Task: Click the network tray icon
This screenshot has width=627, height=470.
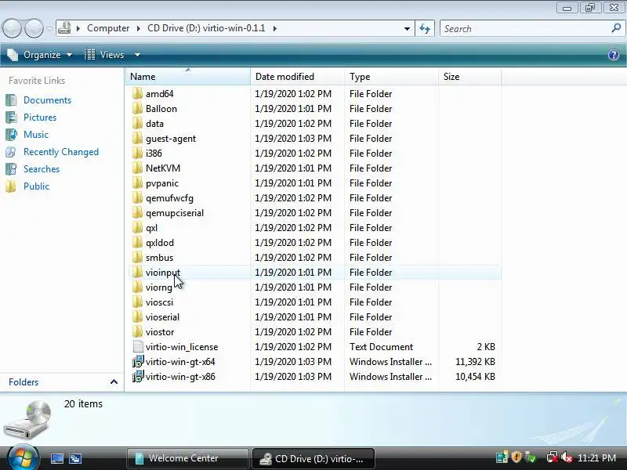Action: (x=553, y=457)
